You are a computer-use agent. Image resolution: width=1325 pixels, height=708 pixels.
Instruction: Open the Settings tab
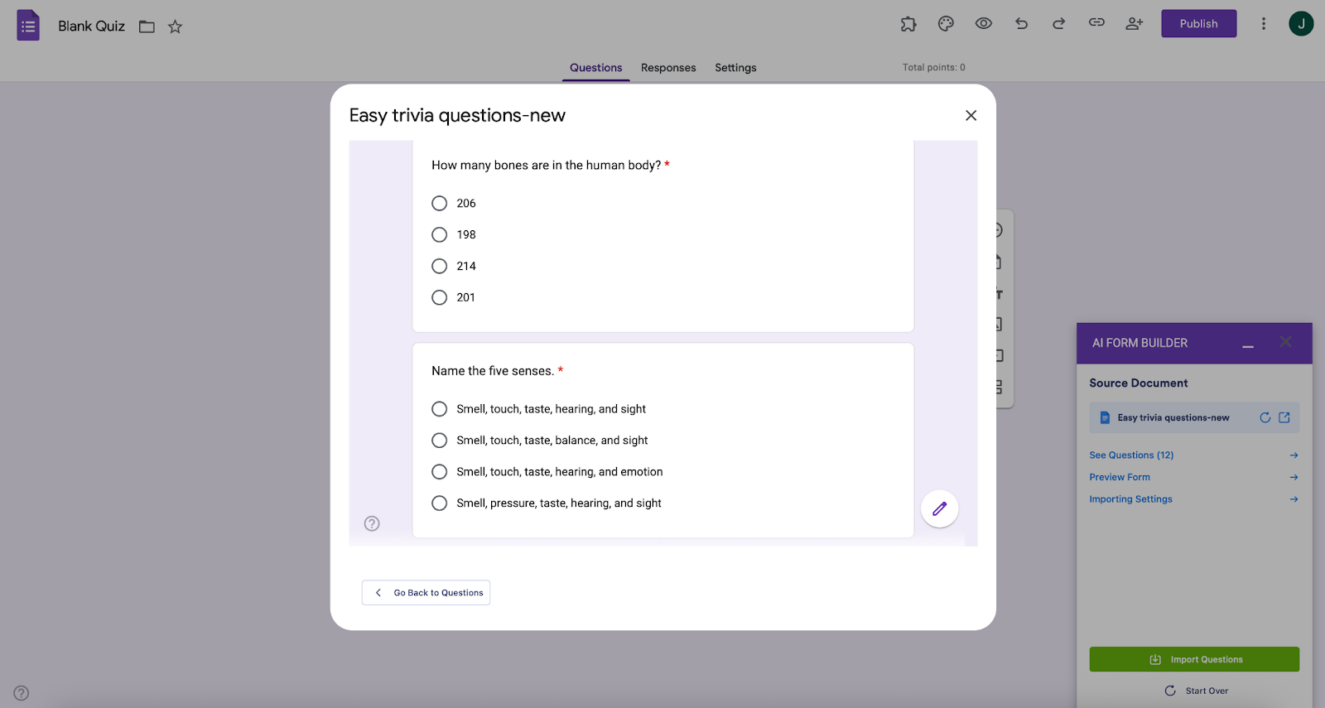735,67
